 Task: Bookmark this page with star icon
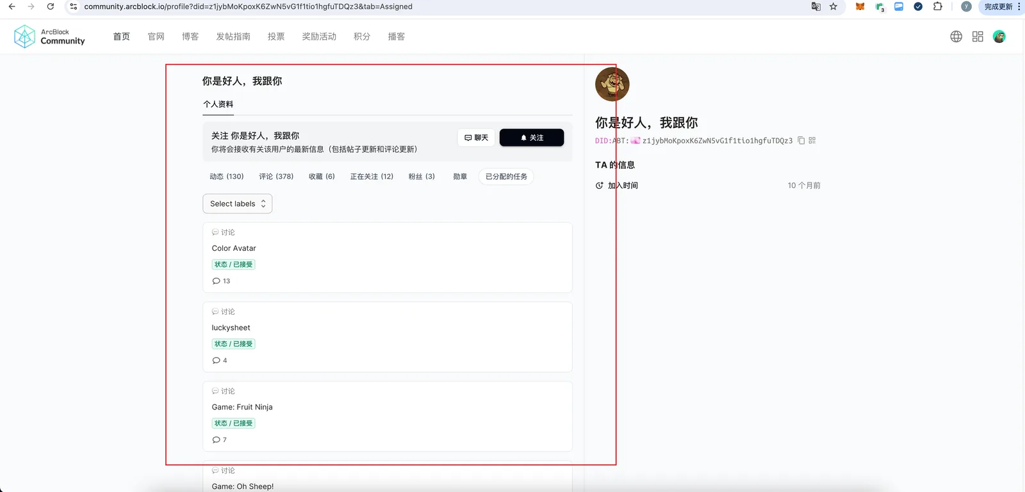point(833,6)
